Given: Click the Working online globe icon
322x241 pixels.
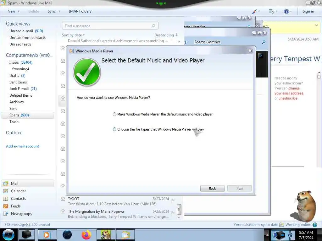Looking at the screenshot, I should pyautogui.click(x=315, y=225).
